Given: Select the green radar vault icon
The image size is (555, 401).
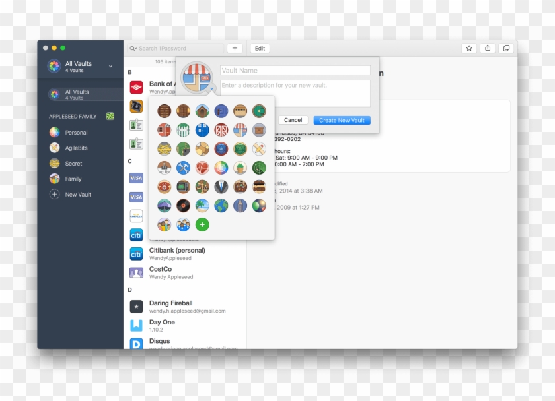Looking at the screenshot, I should coord(259,168).
